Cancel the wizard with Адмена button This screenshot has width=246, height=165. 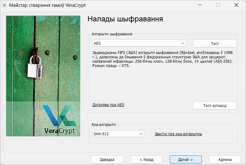pyautogui.click(x=225, y=159)
